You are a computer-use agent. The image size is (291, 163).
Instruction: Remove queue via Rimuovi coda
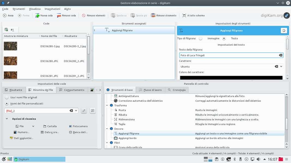(x=66, y=15)
